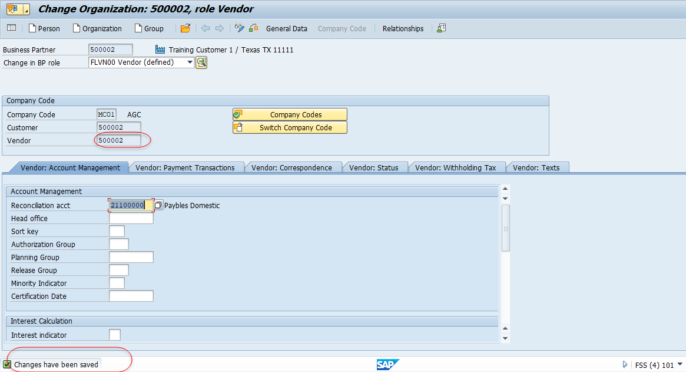Create a new Person business partner
Screen dimensions: 686x372
point(44,28)
